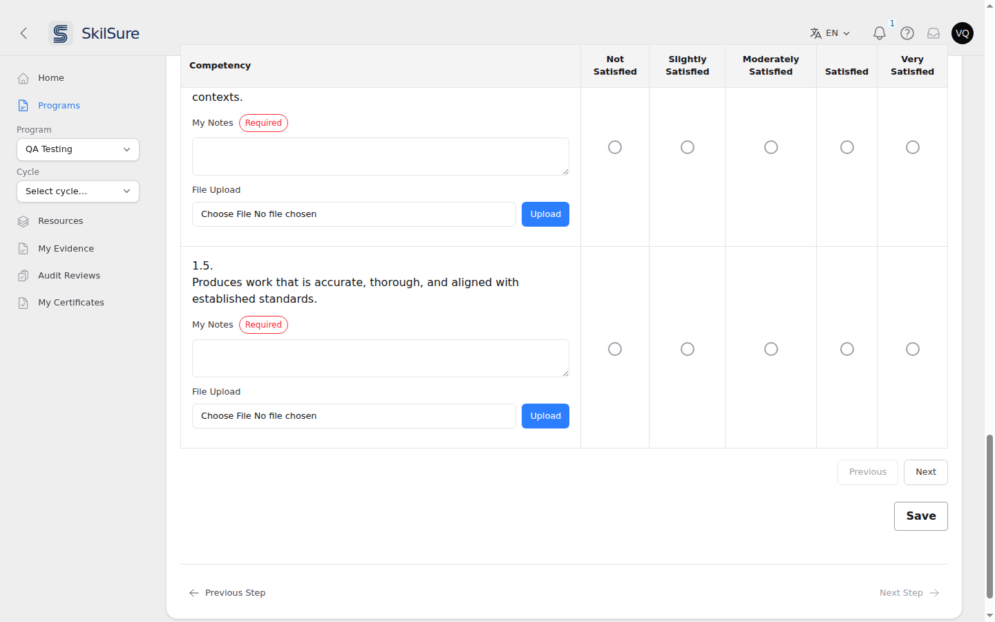This screenshot has width=995, height=622.
Task: Focus My Notes textarea for competency 1.5
Action: point(381,358)
